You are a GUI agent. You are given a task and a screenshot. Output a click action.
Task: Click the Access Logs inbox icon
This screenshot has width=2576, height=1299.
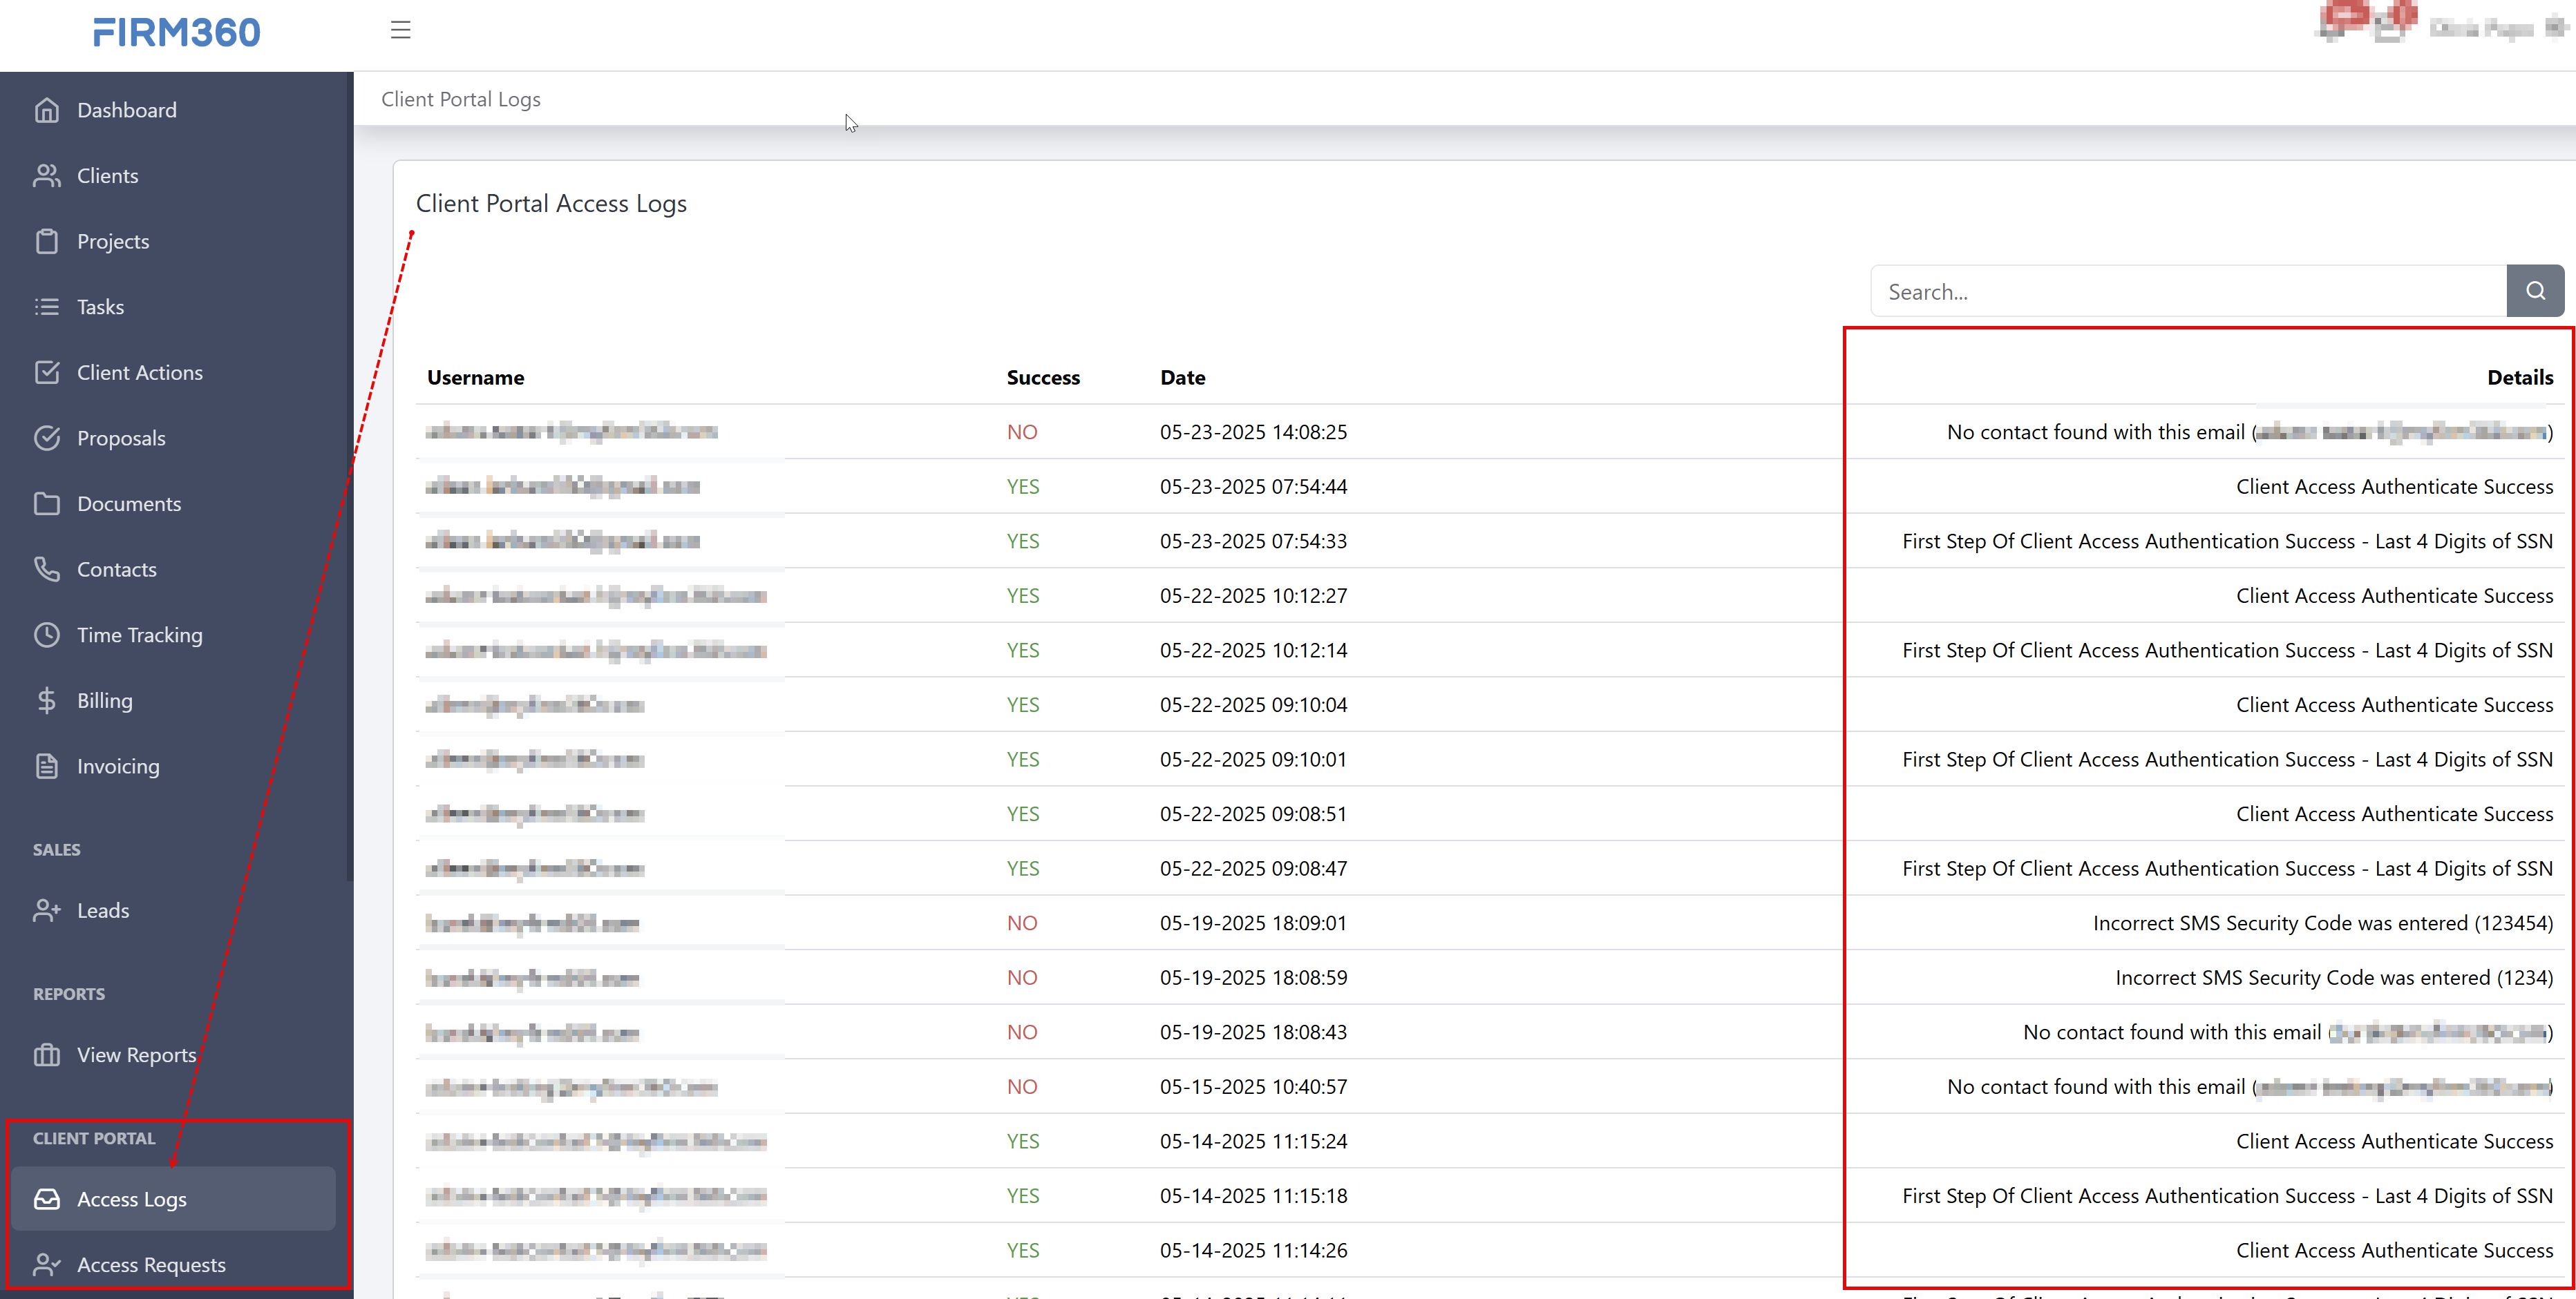[x=48, y=1199]
